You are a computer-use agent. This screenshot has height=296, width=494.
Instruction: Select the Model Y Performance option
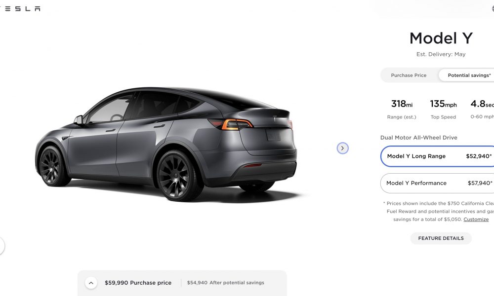pos(437,183)
